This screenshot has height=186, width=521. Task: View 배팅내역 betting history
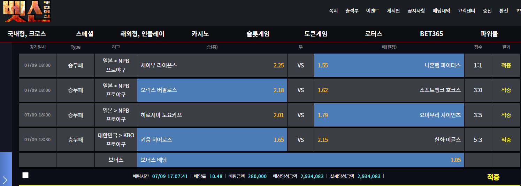[441, 11]
